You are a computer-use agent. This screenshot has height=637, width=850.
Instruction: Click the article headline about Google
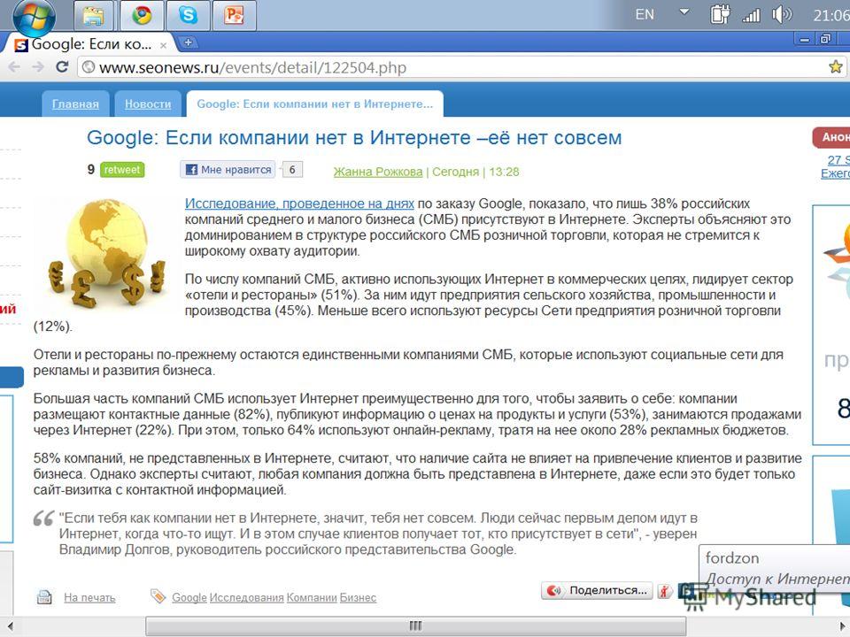354,138
